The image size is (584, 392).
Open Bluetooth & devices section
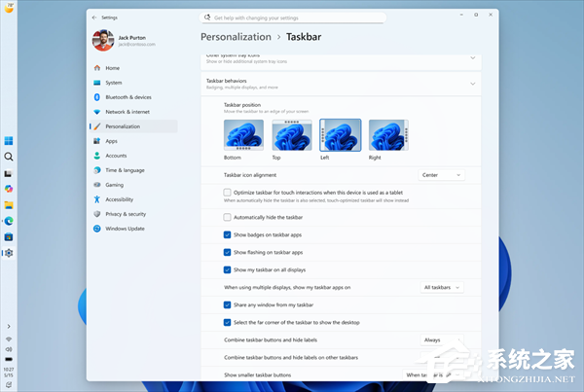[x=128, y=97]
